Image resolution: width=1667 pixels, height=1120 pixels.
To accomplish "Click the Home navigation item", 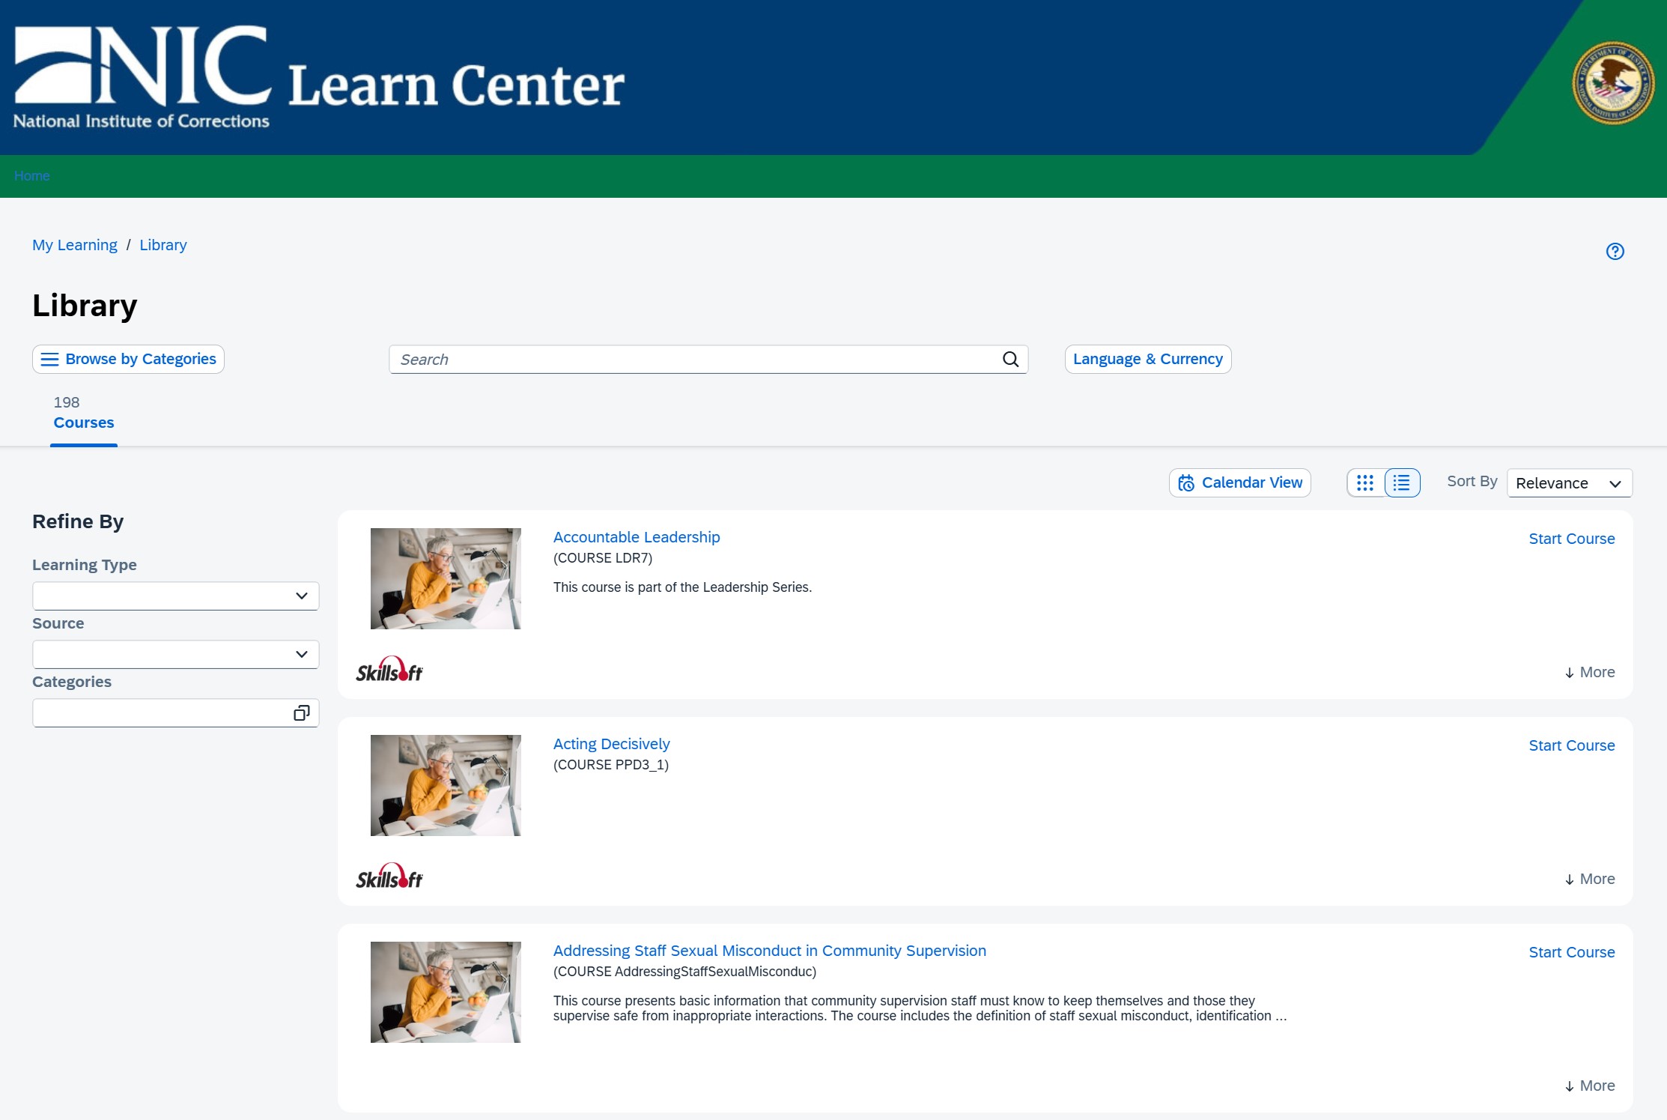I will click(x=32, y=175).
